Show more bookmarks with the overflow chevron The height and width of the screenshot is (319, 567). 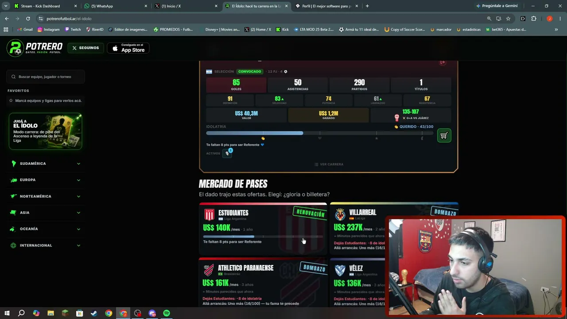(x=556, y=30)
